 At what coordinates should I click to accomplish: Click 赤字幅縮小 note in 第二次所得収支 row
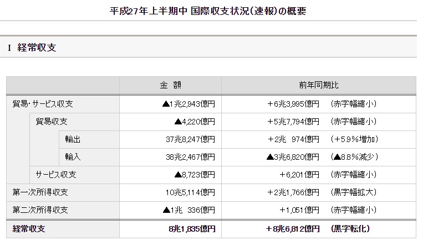click(x=354, y=210)
